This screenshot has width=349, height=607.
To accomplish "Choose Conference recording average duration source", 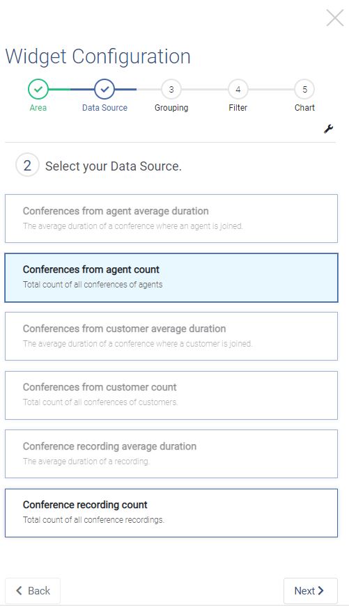I will pyautogui.click(x=171, y=454).
